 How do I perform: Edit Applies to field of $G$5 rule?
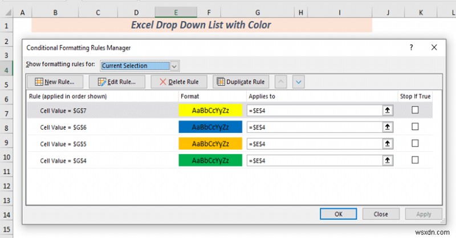pyautogui.click(x=315, y=144)
